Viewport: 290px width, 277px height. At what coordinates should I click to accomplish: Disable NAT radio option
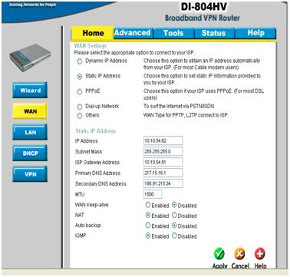coord(174,216)
